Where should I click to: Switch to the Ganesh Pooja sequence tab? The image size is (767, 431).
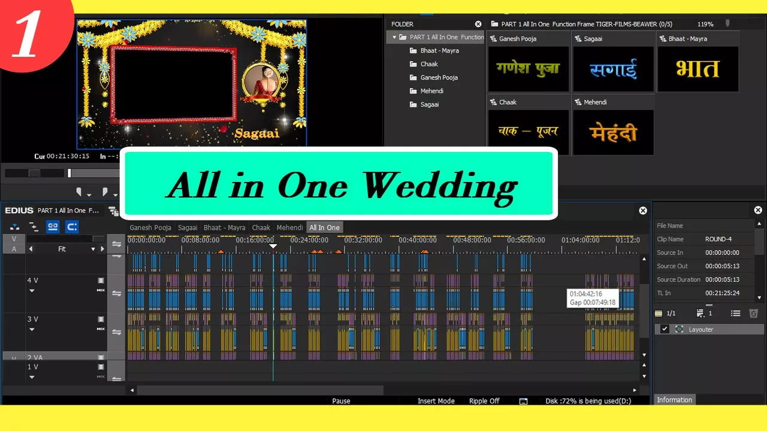(x=150, y=227)
